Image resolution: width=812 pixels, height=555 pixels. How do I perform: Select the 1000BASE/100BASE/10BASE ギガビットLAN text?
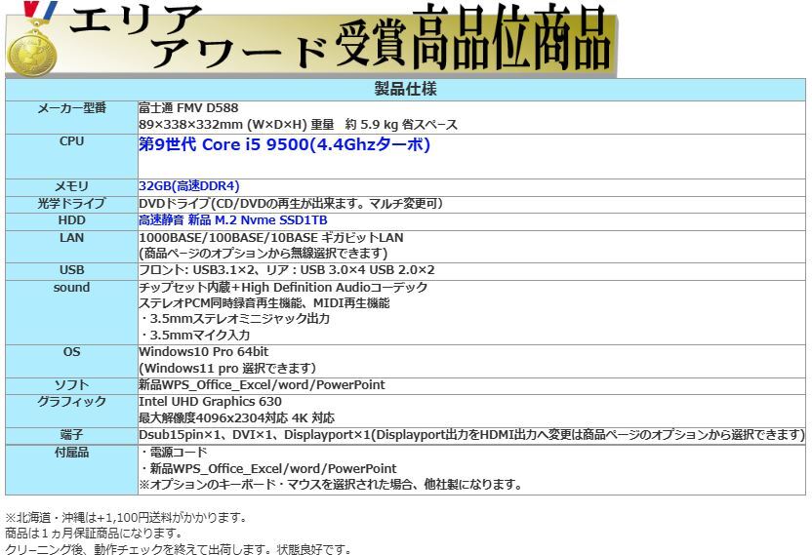[271, 238]
